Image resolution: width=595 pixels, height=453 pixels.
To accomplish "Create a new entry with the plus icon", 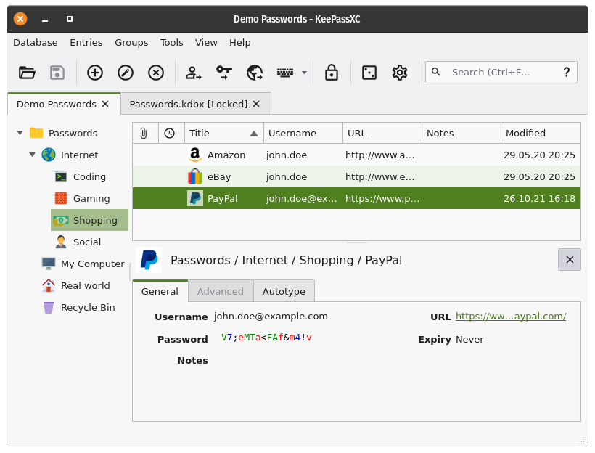I will tap(95, 72).
